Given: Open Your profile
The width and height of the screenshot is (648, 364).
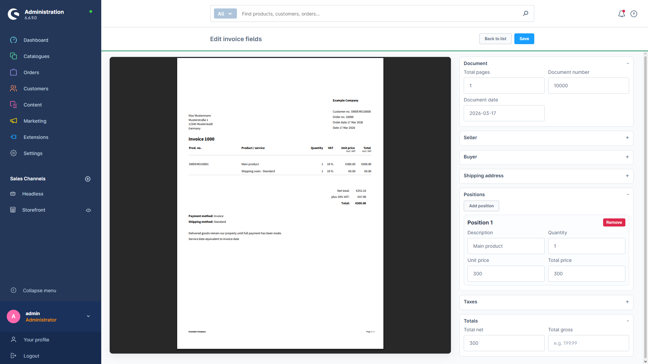Looking at the screenshot, I should (x=37, y=340).
